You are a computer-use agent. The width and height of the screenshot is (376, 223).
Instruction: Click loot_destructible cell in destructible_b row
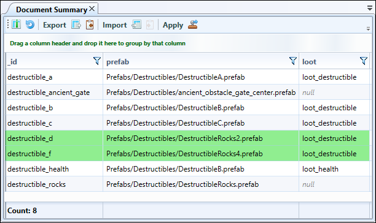coord(334,108)
